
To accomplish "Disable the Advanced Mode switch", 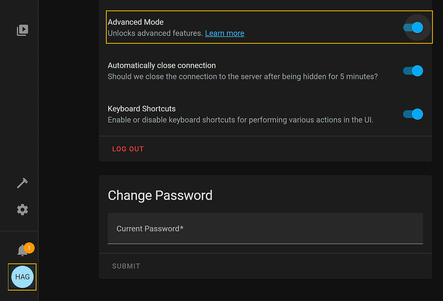I will (x=413, y=27).
